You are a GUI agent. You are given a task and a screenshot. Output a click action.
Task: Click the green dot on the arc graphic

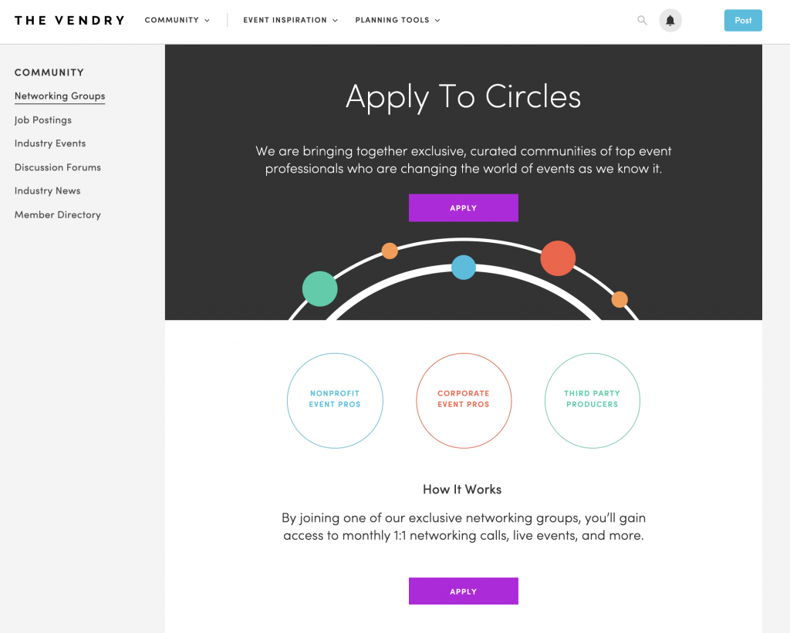point(320,288)
